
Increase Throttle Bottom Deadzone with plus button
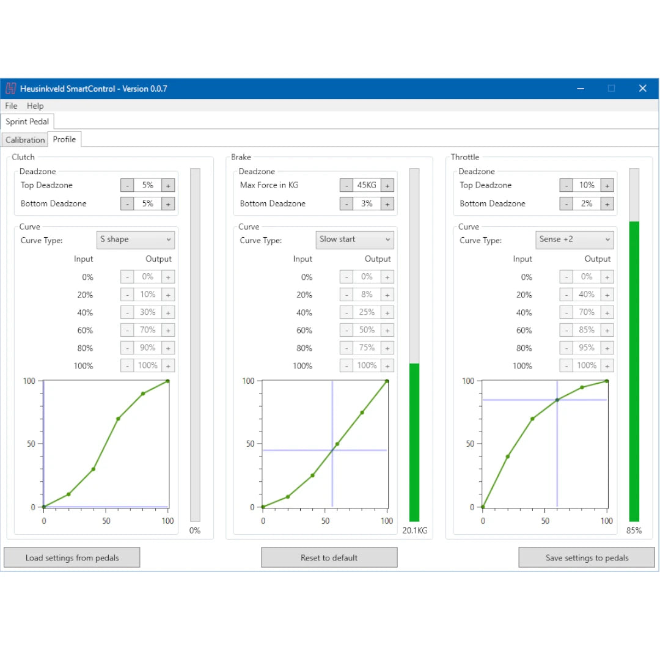click(x=607, y=204)
